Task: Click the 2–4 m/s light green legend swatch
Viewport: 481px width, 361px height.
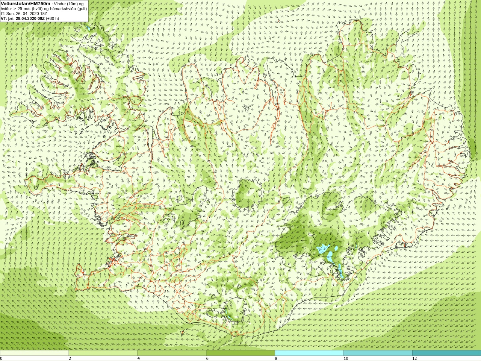Action: 103,353
